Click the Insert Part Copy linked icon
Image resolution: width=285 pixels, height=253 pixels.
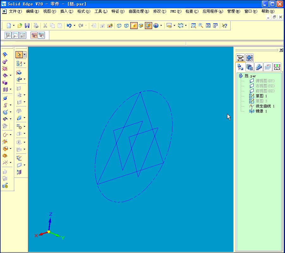pos(5,186)
